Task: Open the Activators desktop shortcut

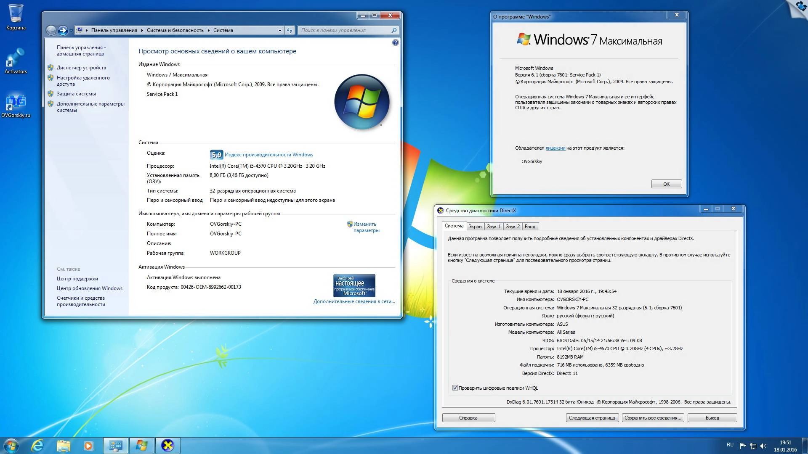Action: (16, 61)
